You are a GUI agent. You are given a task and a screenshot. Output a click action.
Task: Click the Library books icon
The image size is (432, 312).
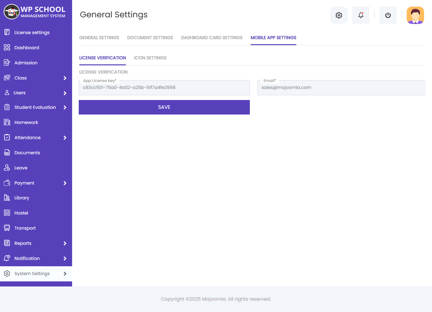(7, 198)
